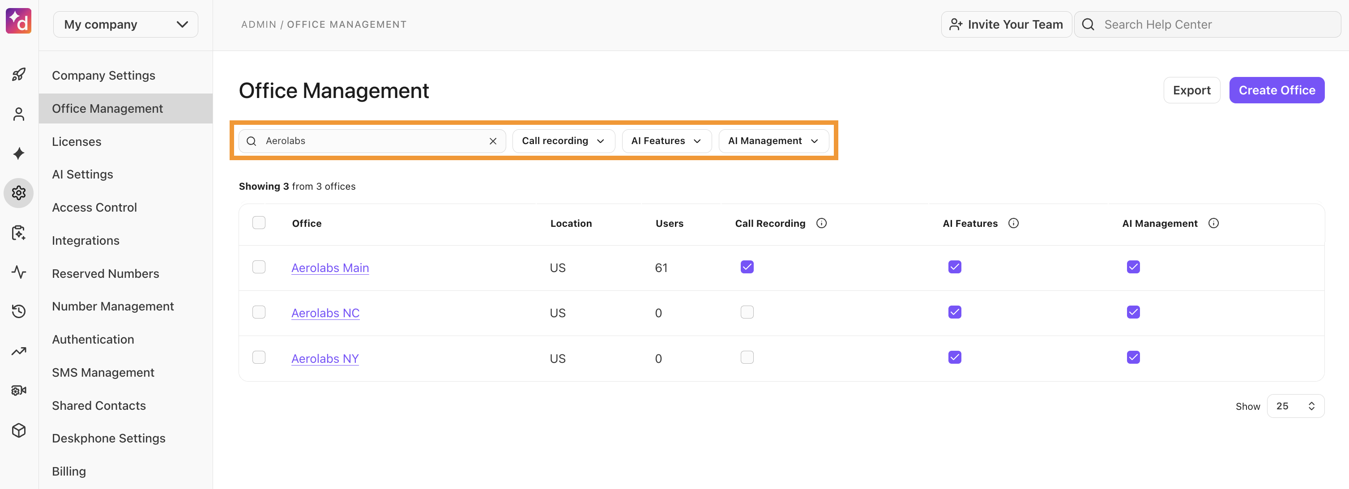Uncheck AI Features for Aerolabs Main

point(955,267)
